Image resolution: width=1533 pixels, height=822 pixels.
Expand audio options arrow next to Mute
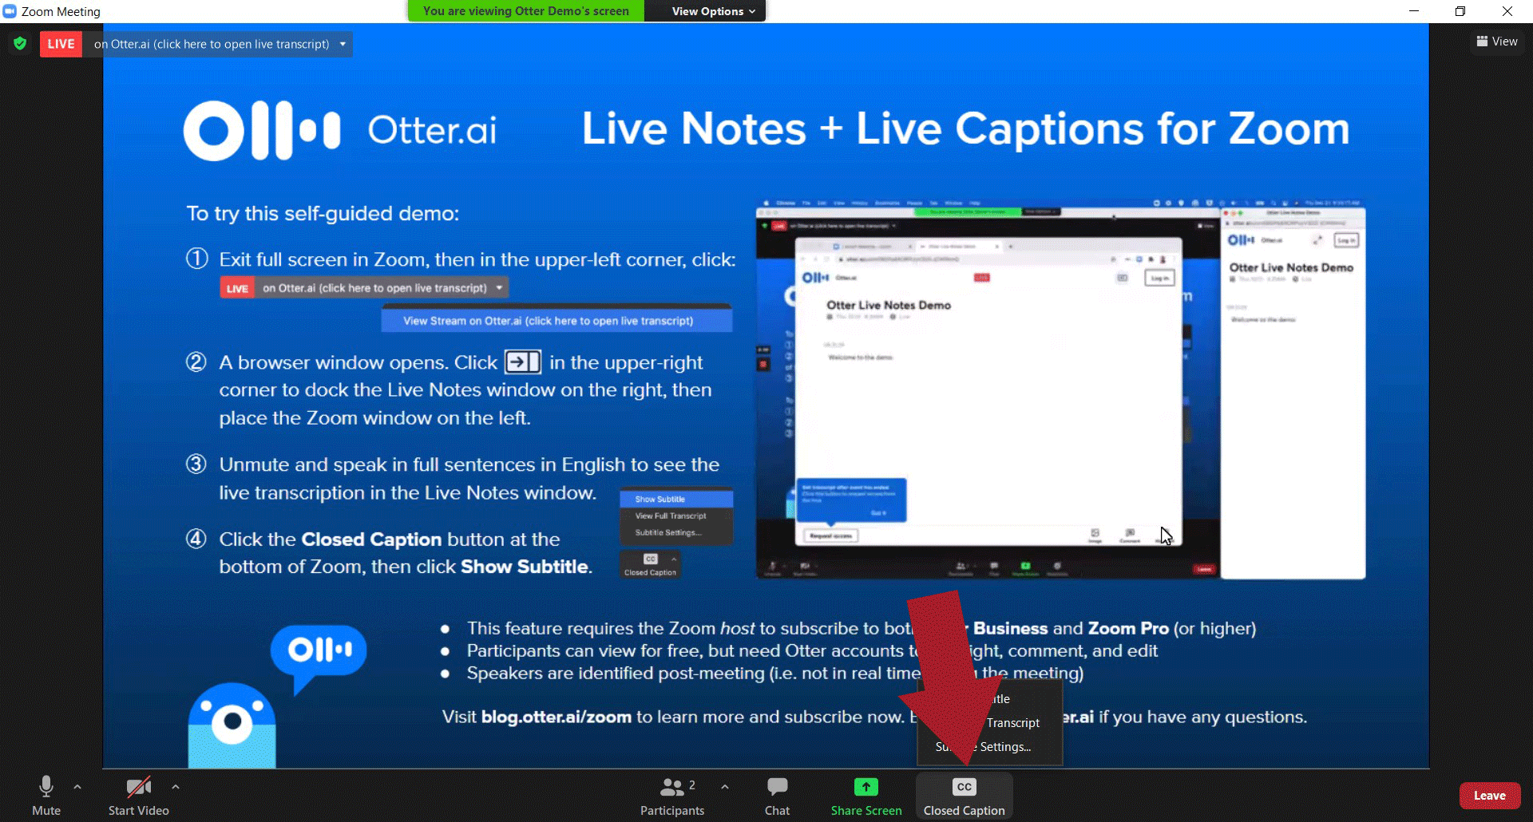(77, 787)
